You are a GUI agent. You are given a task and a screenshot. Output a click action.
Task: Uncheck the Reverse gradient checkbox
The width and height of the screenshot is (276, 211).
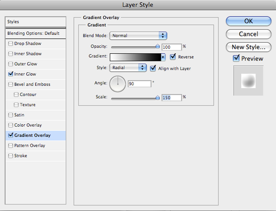point(173,57)
